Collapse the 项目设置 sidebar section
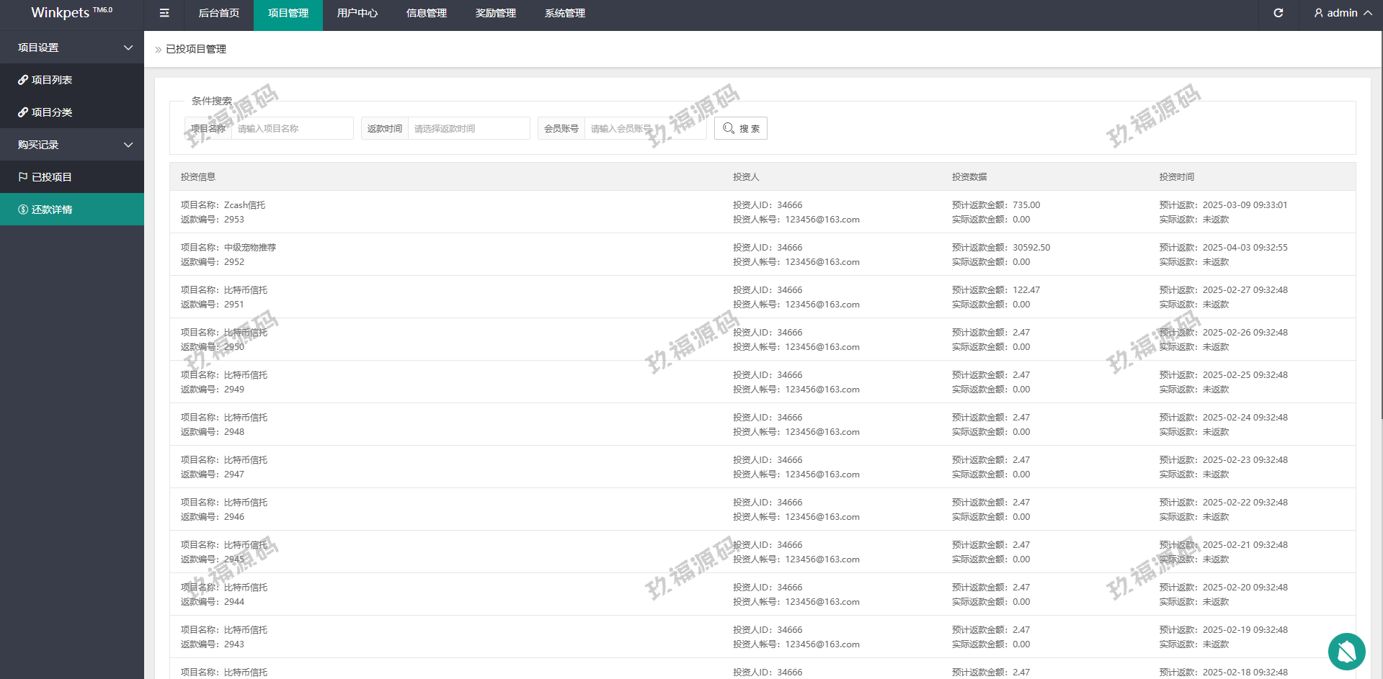 (128, 48)
